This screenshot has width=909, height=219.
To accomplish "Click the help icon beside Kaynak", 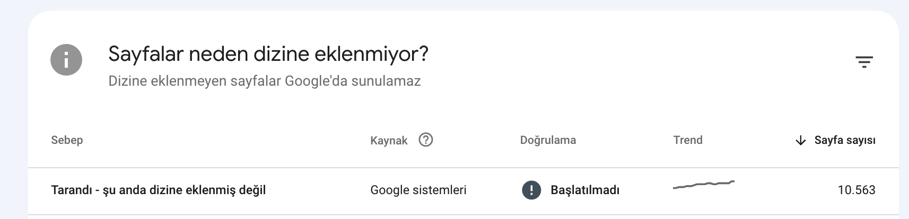I will pos(426,140).
